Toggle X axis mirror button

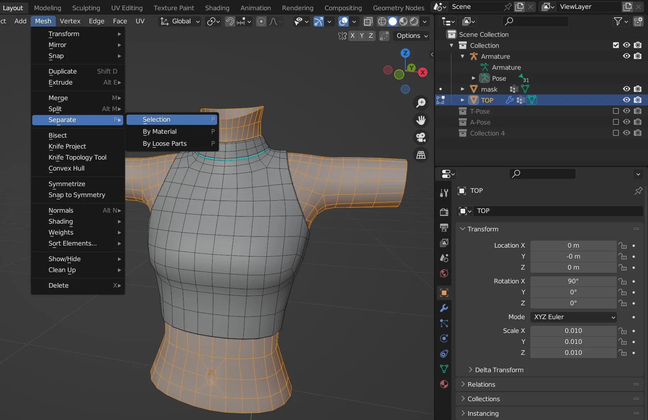tap(353, 36)
